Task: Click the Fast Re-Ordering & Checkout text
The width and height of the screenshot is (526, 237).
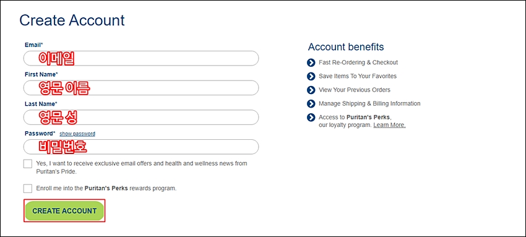Action: point(358,62)
